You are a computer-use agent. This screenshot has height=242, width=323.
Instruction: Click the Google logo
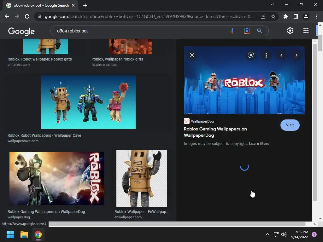21,31
